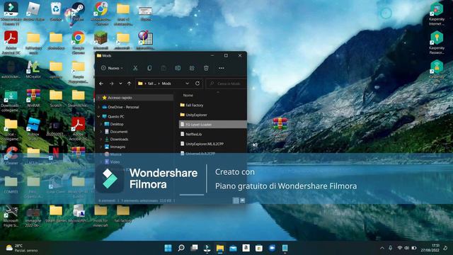Expand the Documenti tree node

tap(101, 132)
